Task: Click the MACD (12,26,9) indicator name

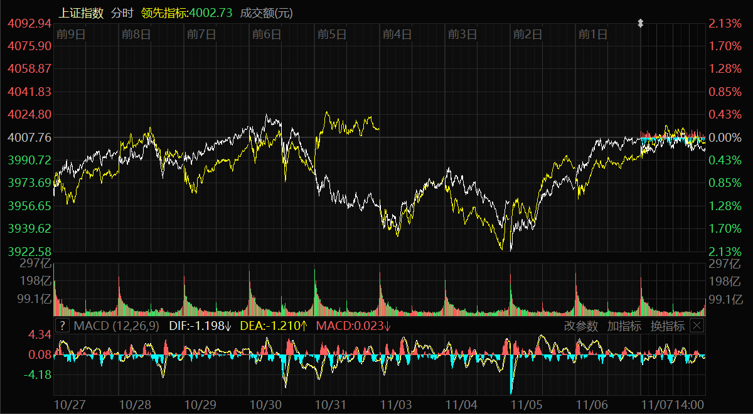Action: [117, 326]
